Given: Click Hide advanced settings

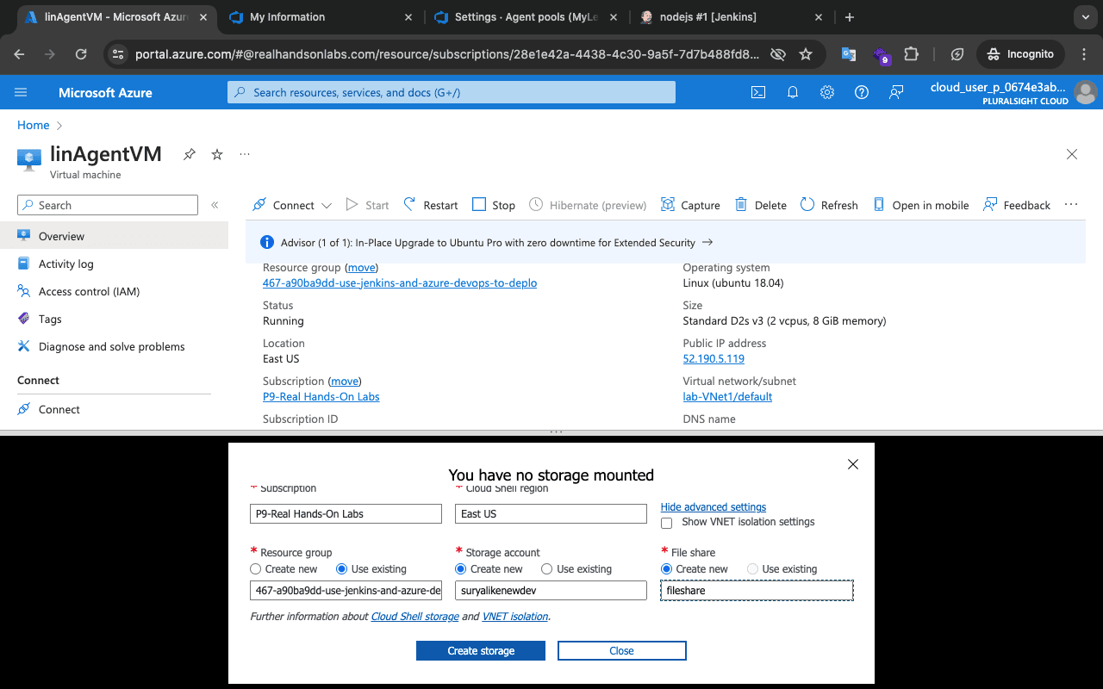Looking at the screenshot, I should (714, 507).
